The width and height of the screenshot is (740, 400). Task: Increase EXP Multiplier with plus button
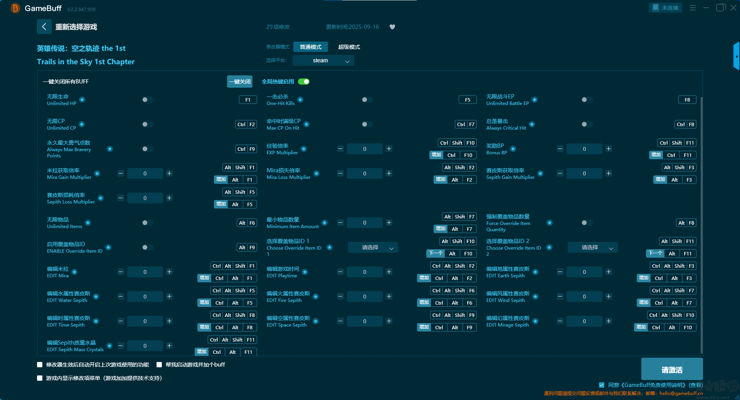pos(389,149)
